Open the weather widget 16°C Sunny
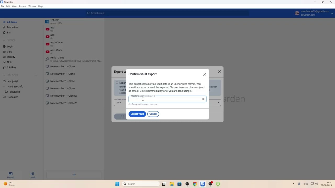This screenshot has width=335, height=188. (9, 184)
